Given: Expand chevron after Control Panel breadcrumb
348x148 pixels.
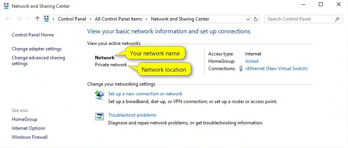Looking at the screenshot, I should [90, 19].
